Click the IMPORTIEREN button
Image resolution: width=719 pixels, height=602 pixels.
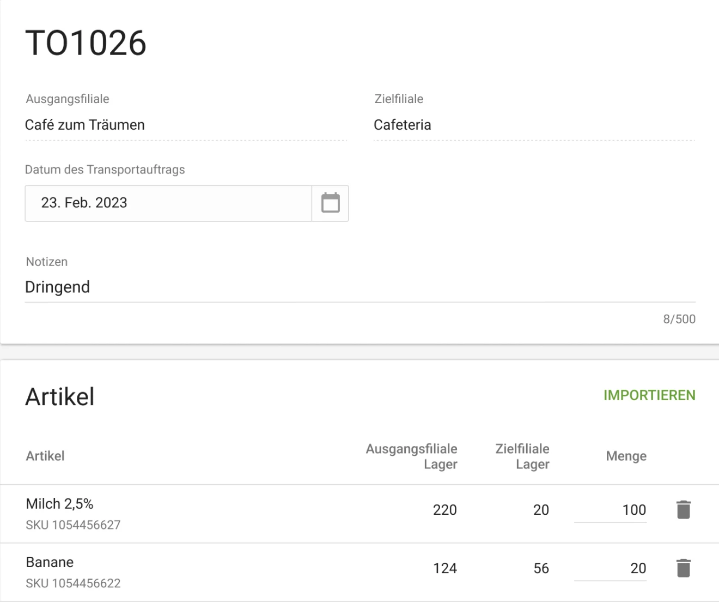(649, 395)
